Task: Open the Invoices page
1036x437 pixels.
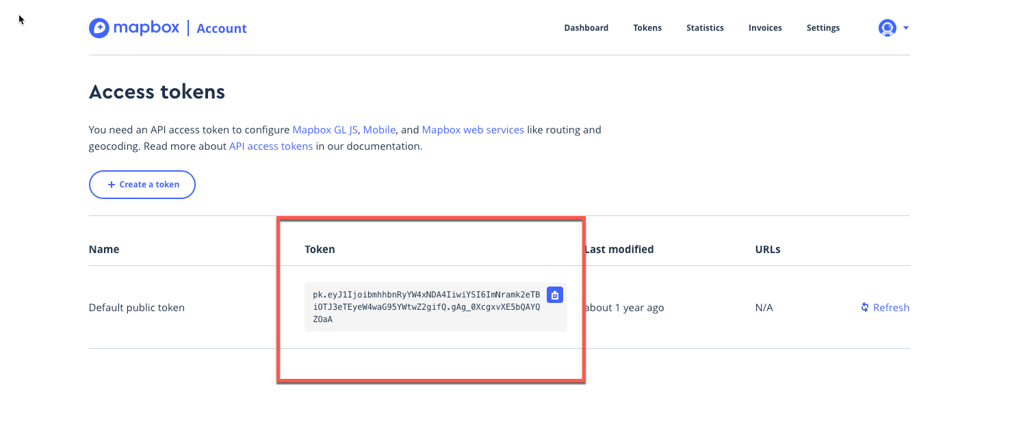Action: pos(765,28)
